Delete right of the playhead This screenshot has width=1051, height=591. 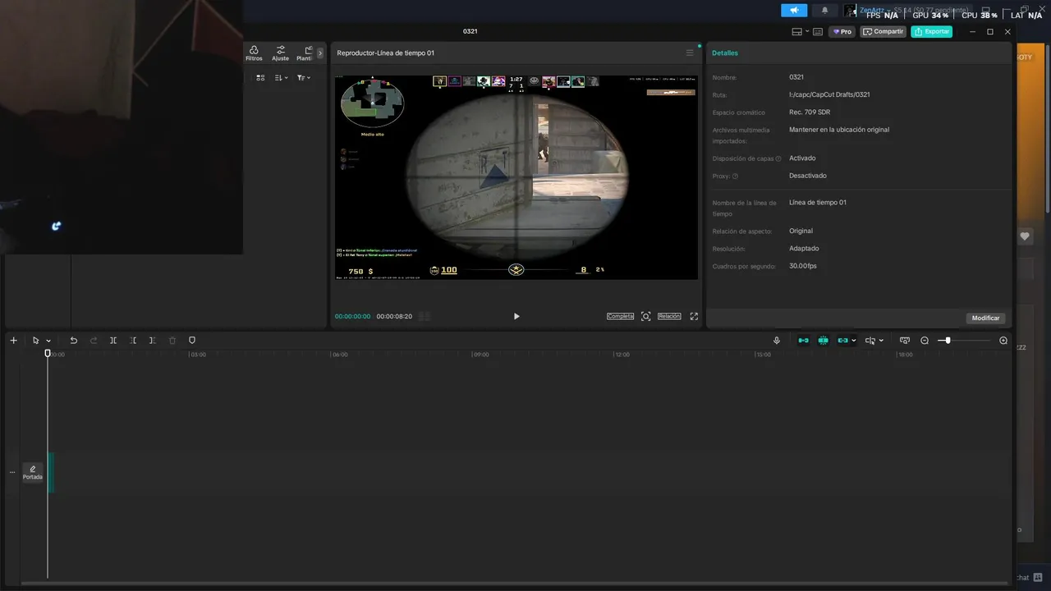[153, 340]
